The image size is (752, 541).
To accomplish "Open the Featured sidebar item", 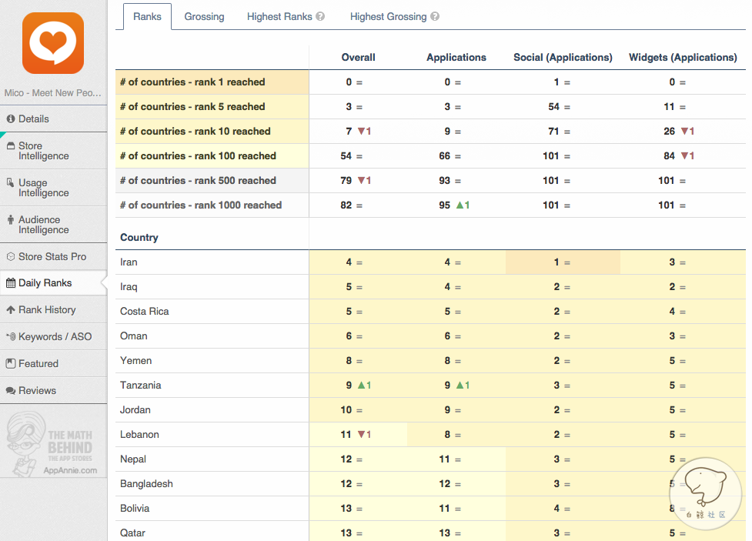I will 38,364.
